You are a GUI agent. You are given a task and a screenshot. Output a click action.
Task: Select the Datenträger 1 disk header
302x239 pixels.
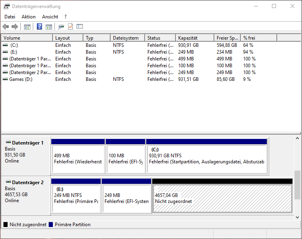(26, 155)
